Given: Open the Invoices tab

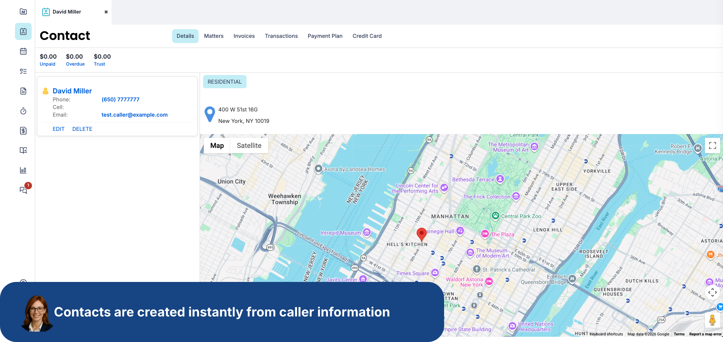Looking at the screenshot, I should [244, 36].
